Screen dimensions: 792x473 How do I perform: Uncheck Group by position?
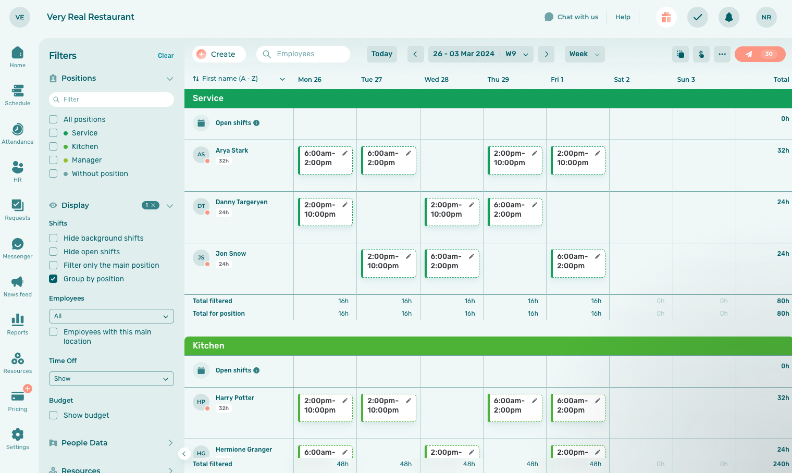click(x=53, y=279)
